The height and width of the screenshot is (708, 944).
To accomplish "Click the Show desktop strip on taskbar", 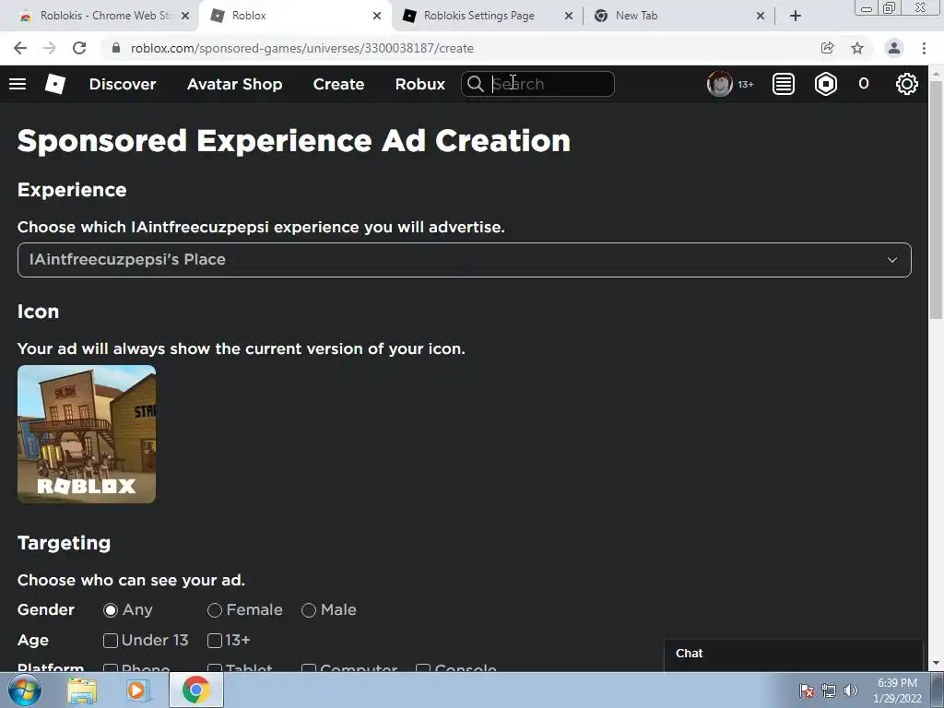I will pos(938,690).
